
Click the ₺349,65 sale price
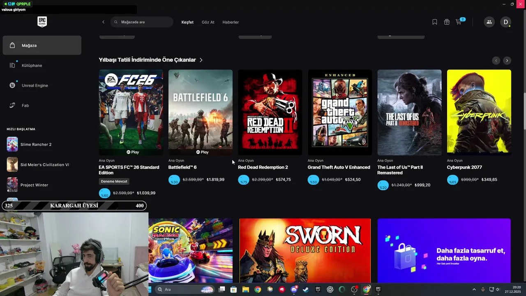[x=489, y=180]
